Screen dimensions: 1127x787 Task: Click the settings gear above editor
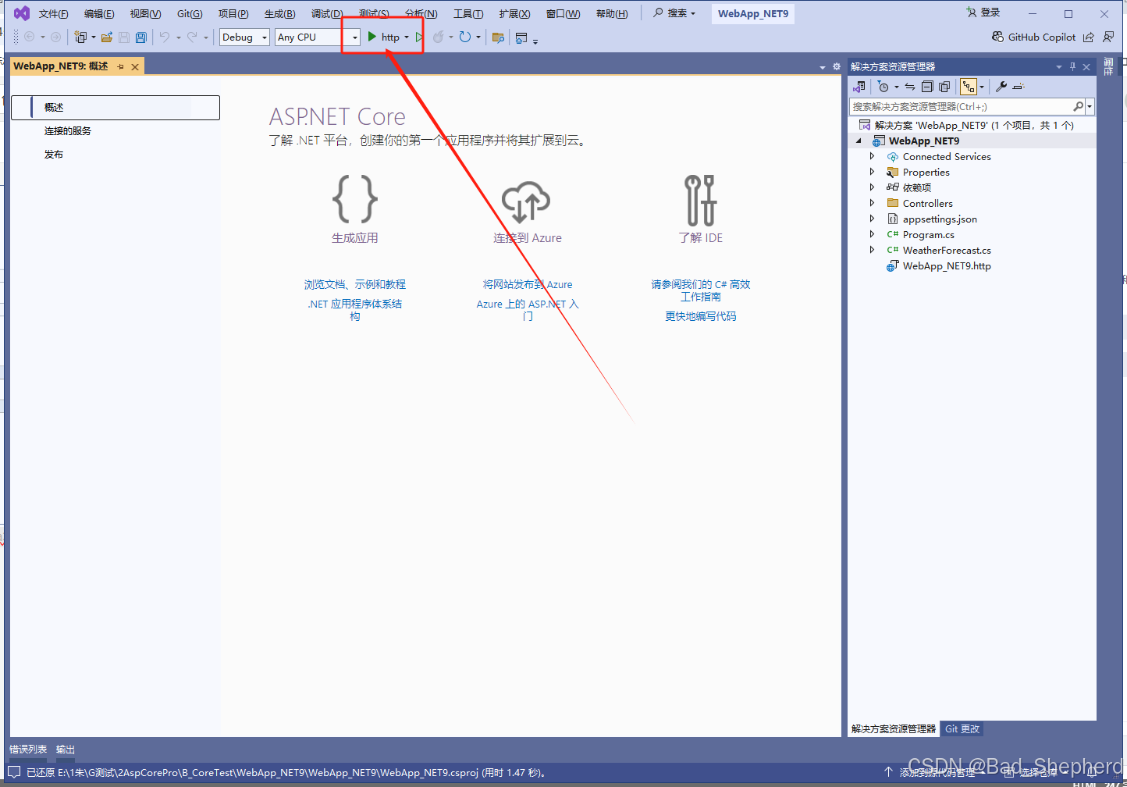click(837, 66)
